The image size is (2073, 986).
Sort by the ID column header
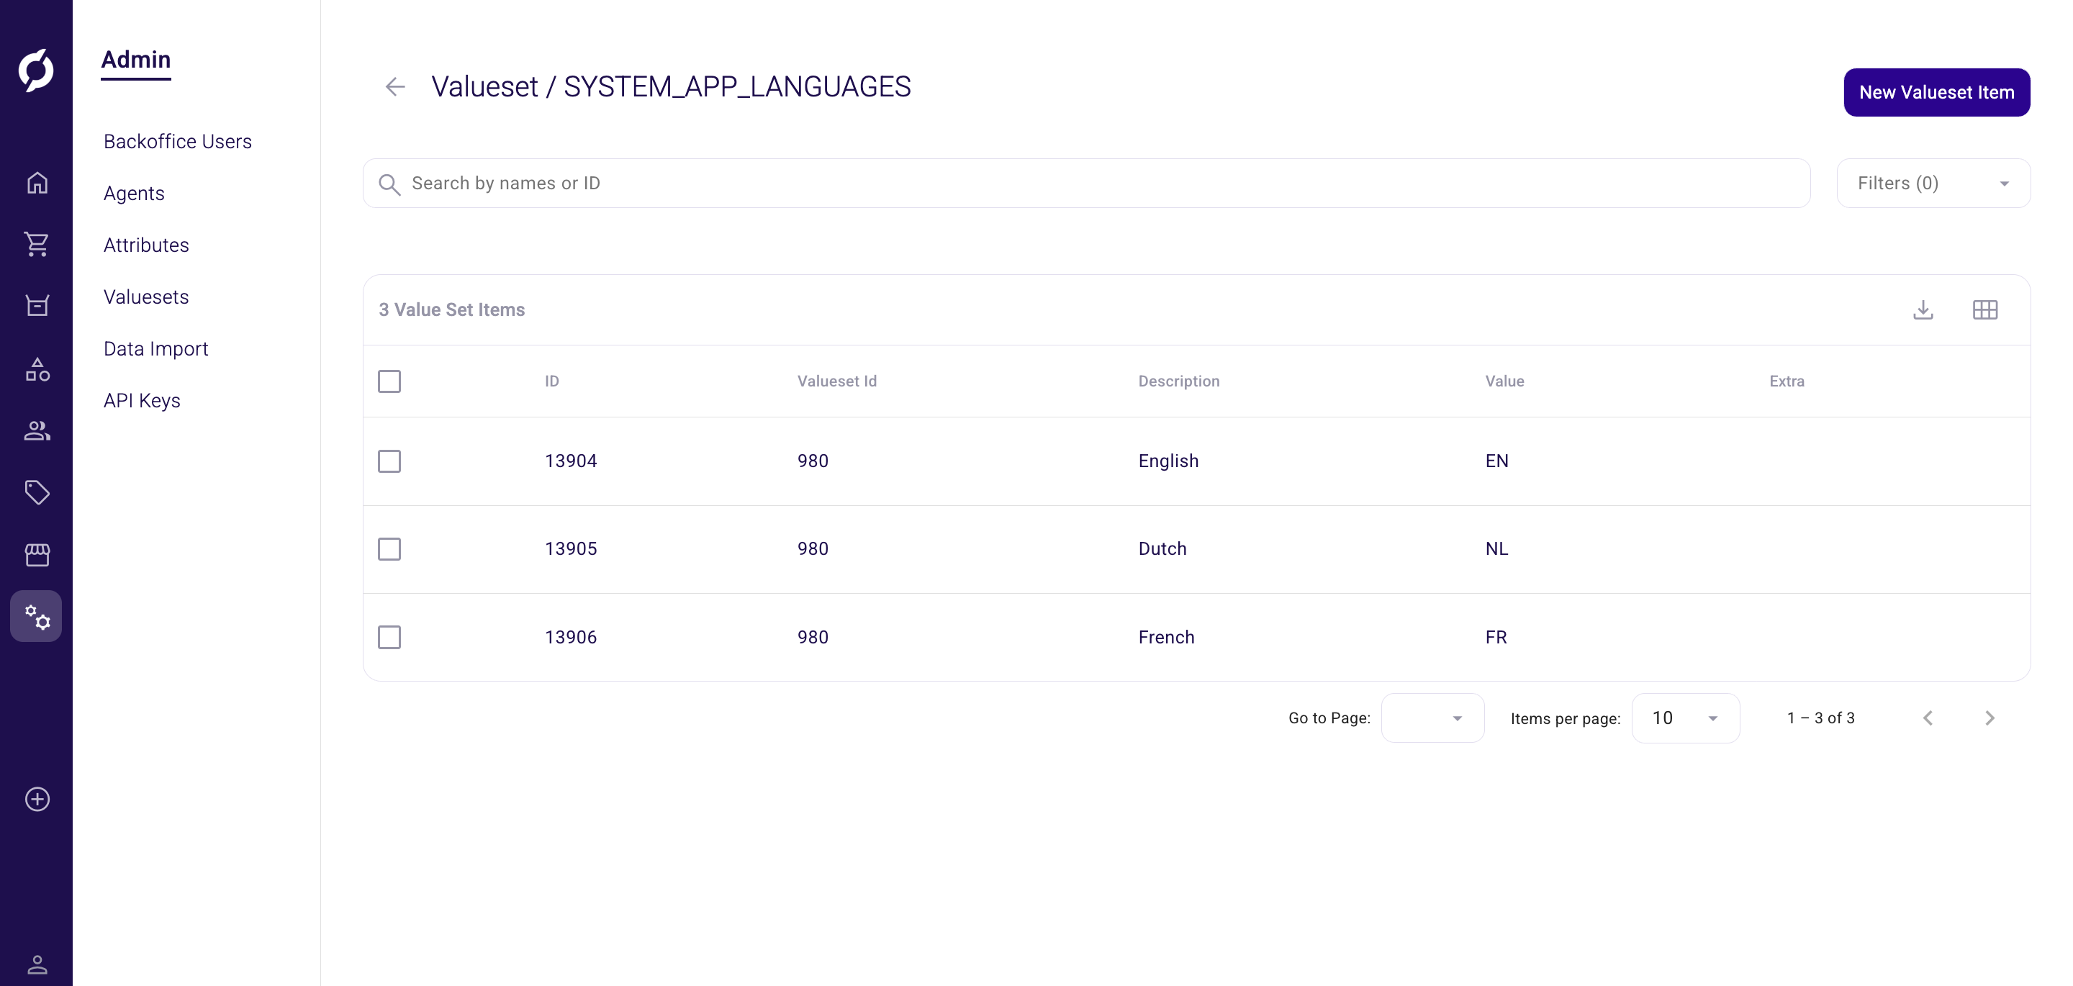pos(552,381)
